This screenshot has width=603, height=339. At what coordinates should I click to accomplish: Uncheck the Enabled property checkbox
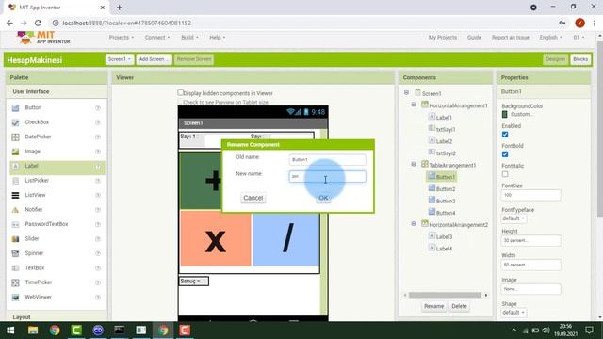point(505,135)
